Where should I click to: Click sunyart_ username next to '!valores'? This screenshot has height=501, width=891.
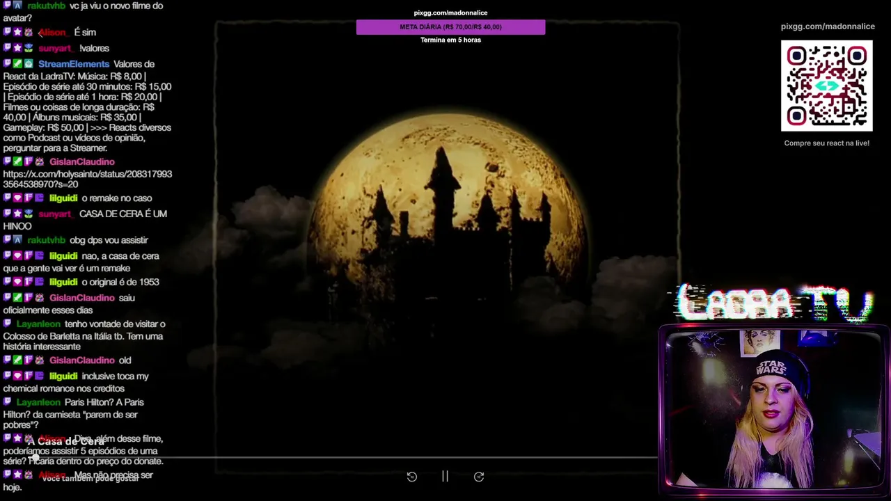tap(56, 49)
